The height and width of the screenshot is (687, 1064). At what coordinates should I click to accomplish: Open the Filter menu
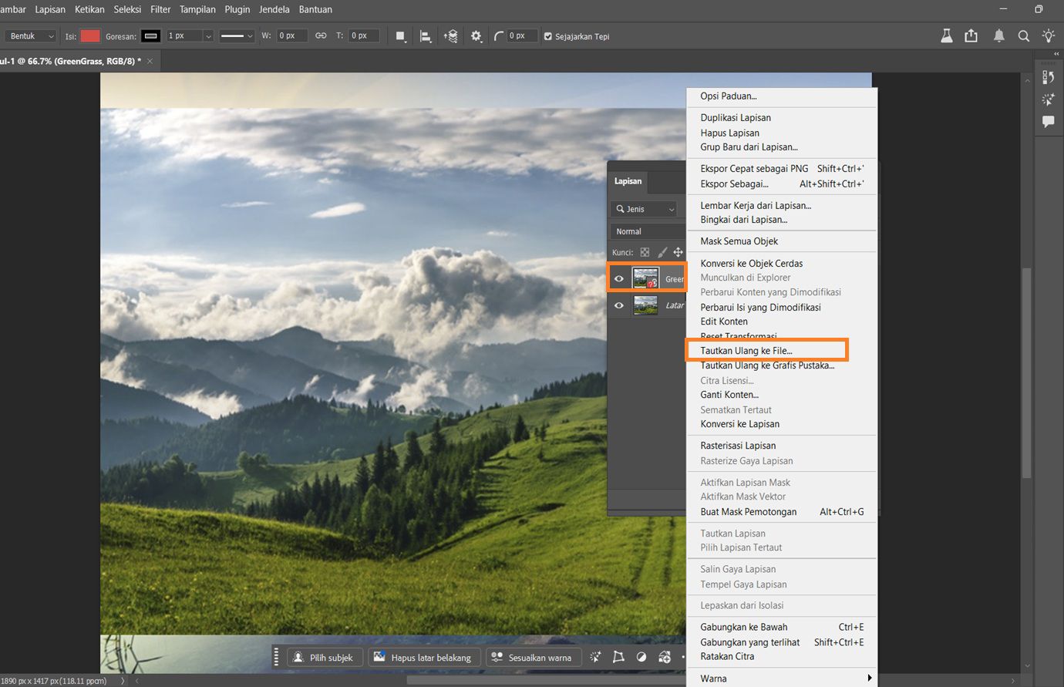click(160, 9)
